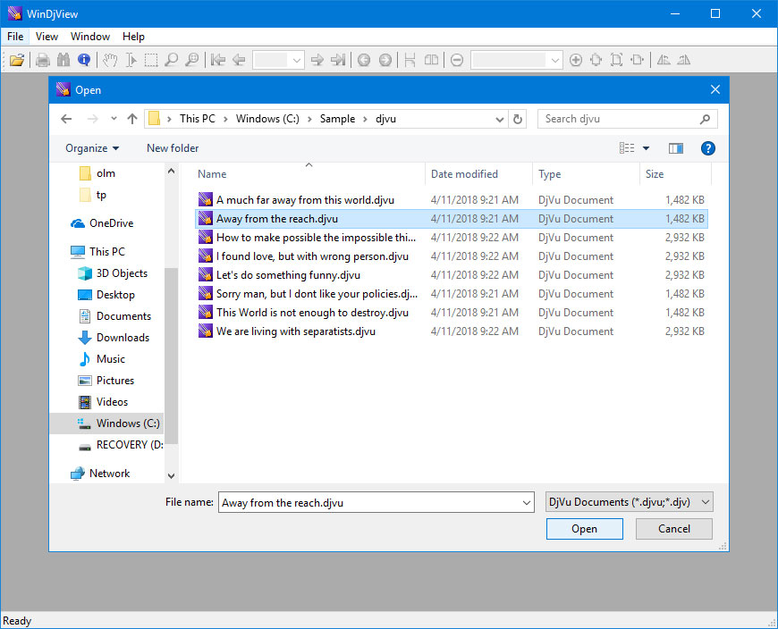
Task: Expand the File name dropdown list
Action: (x=527, y=503)
